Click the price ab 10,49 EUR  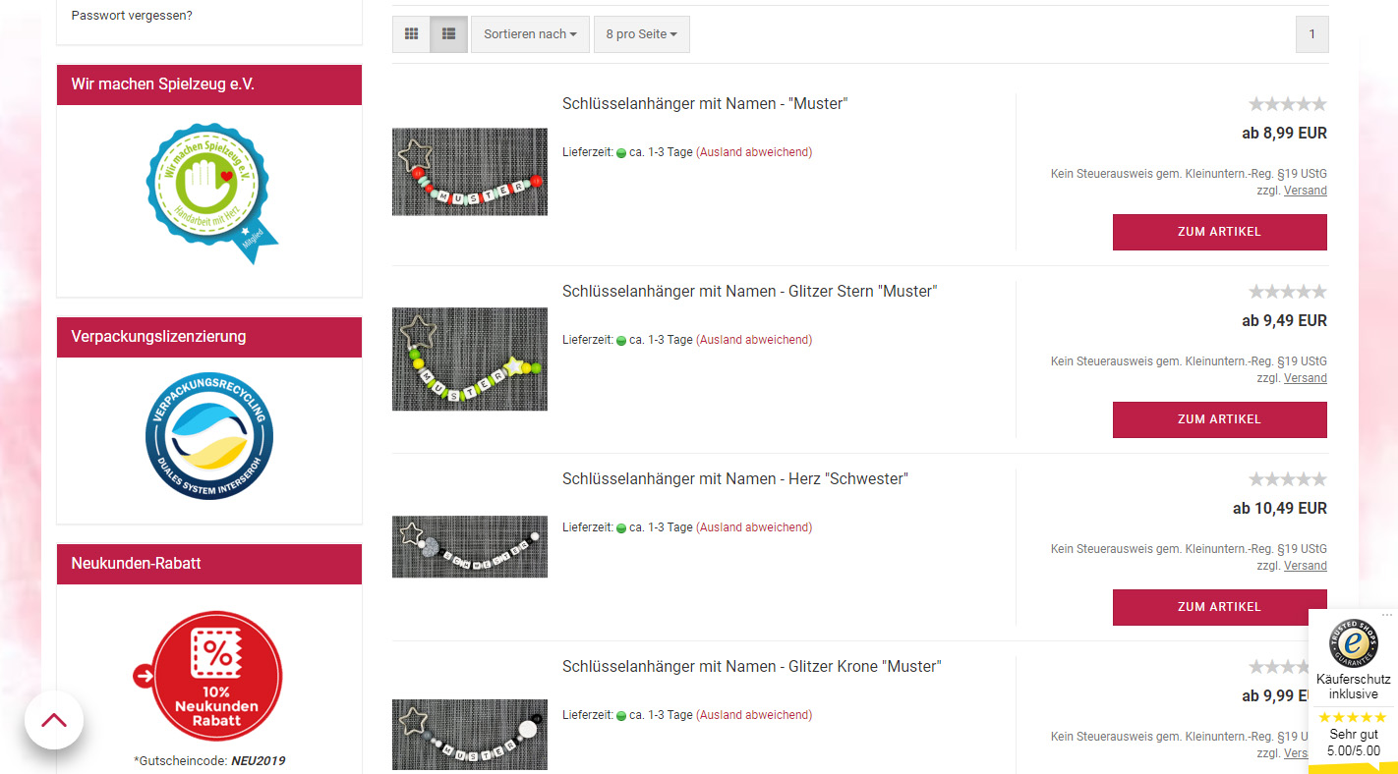coord(1280,509)
